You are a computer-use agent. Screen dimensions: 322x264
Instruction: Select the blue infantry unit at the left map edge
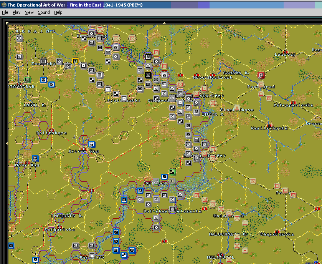(x=11, y=246)
